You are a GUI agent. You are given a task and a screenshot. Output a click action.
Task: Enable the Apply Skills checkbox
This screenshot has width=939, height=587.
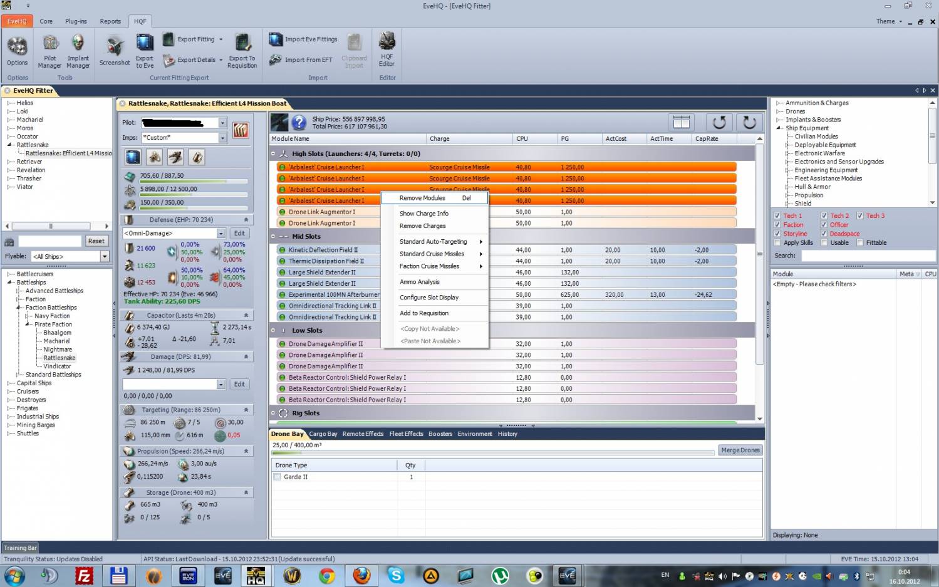(777, 242)
